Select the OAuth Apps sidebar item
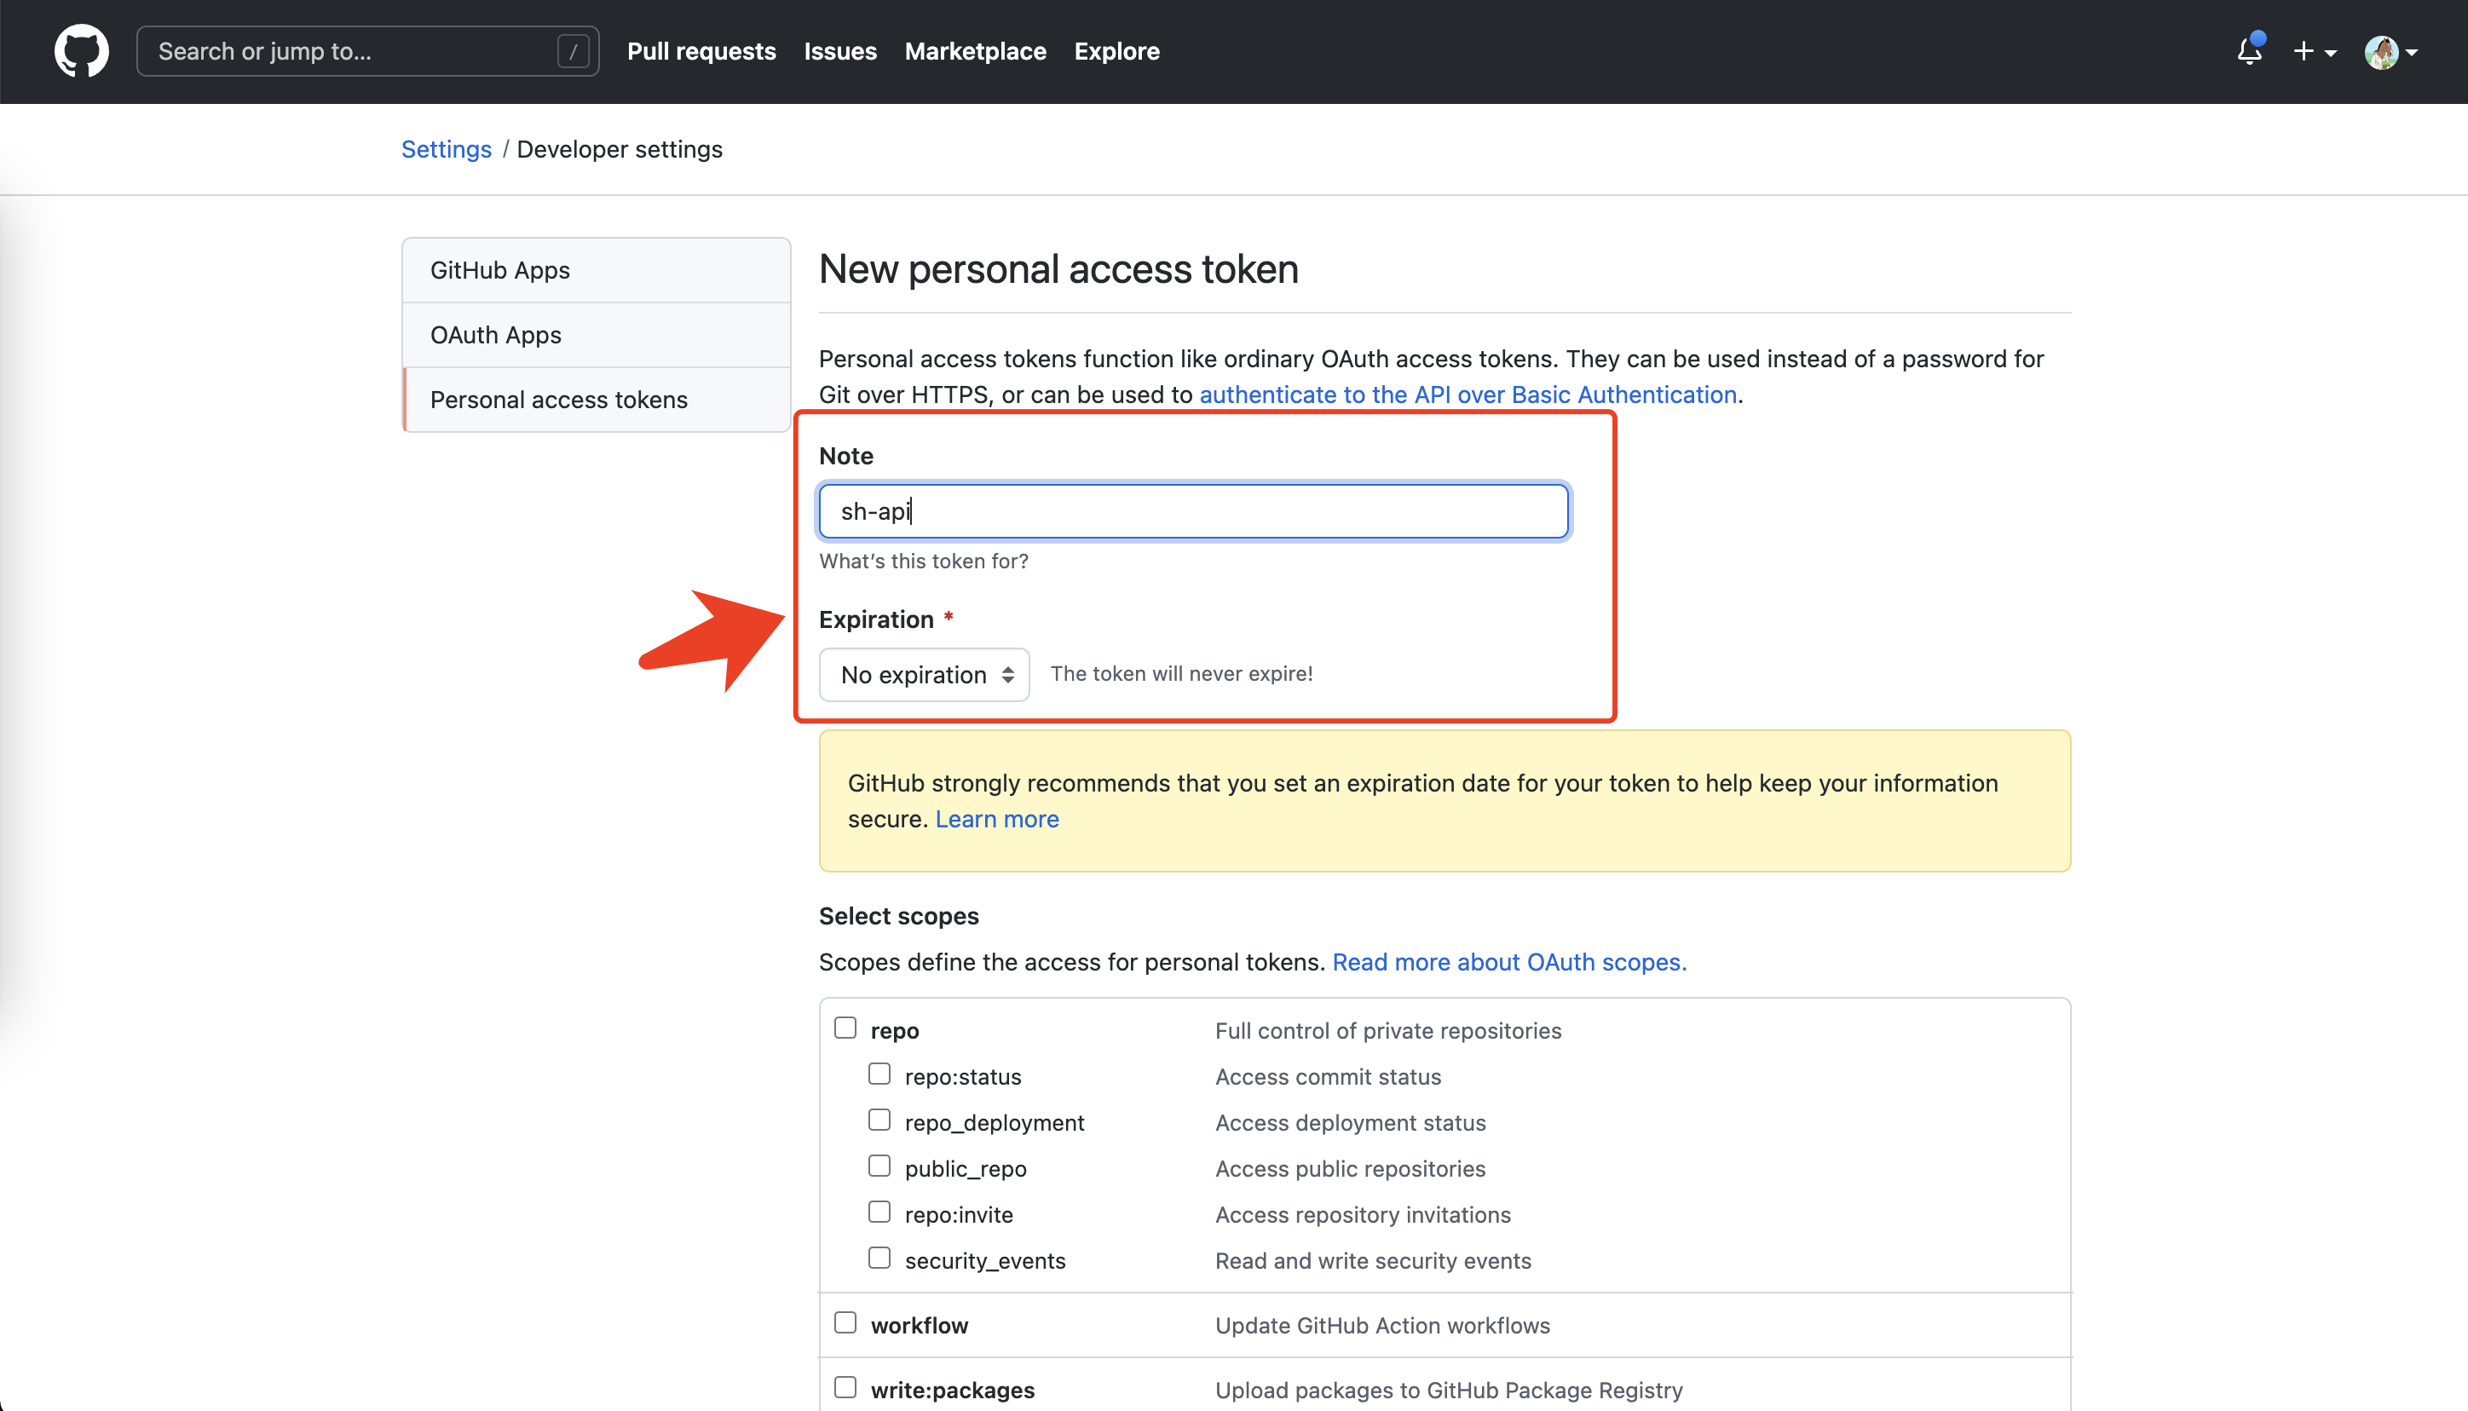This screenshot has width=2468, height=1411. [x=597, y=334]
